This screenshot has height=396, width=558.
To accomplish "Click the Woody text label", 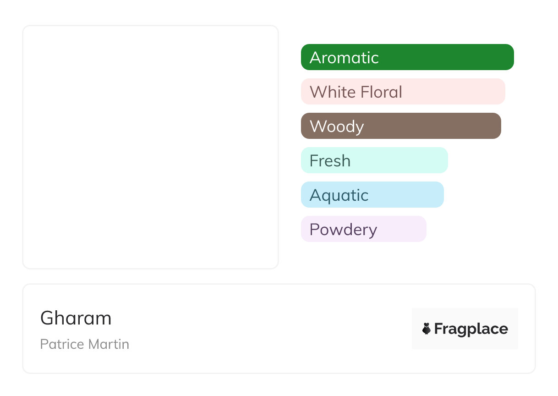I will pyautogui.click(x=337, y=126).
